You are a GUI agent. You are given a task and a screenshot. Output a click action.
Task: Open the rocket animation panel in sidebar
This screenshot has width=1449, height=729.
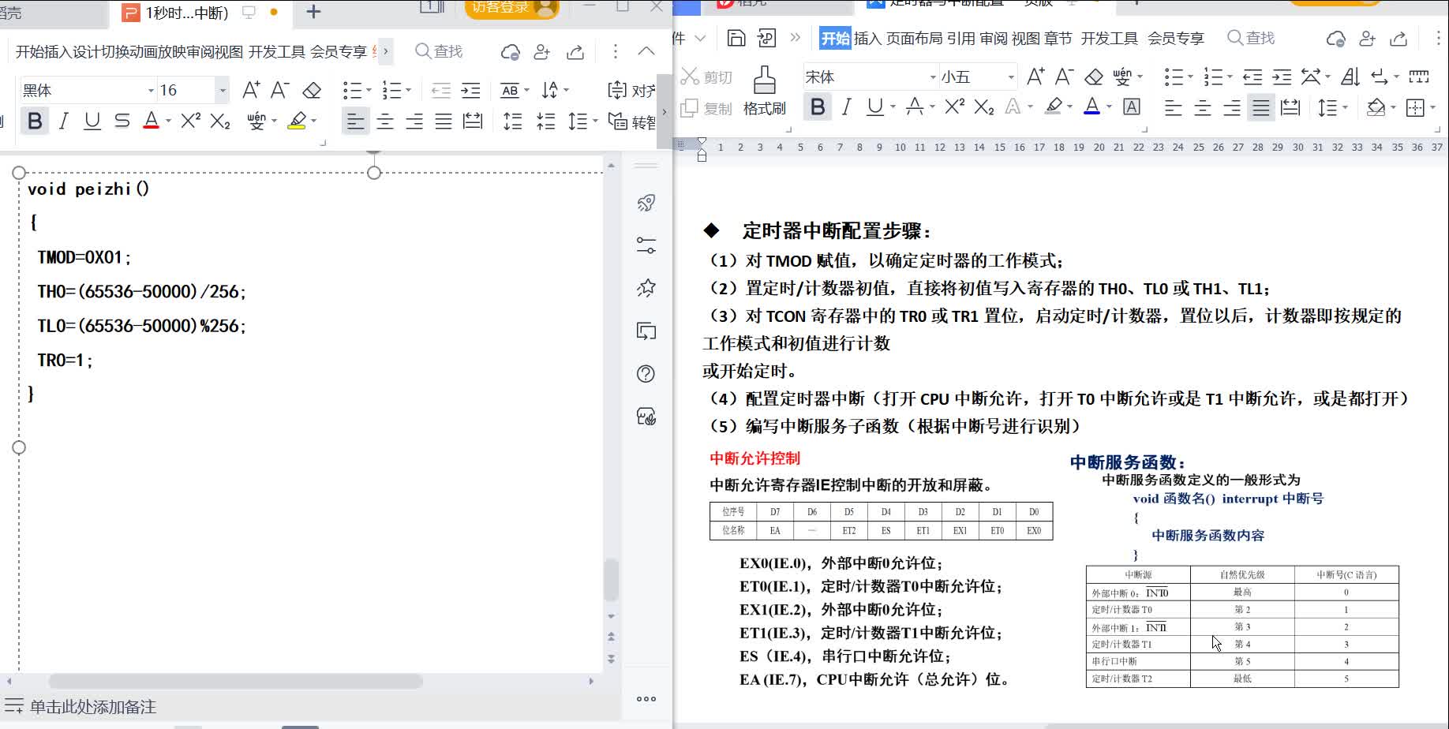(x=646, y=204)
